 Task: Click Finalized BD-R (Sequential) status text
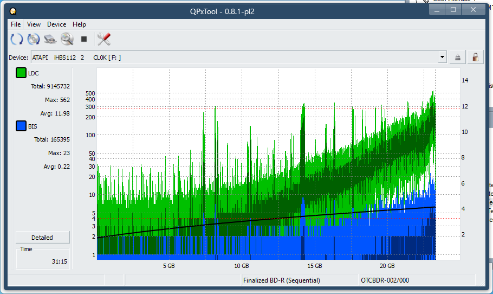coord(282,280)
